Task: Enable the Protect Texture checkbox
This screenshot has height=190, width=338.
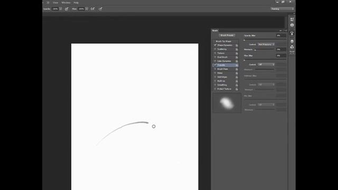Action: [215, 89]
